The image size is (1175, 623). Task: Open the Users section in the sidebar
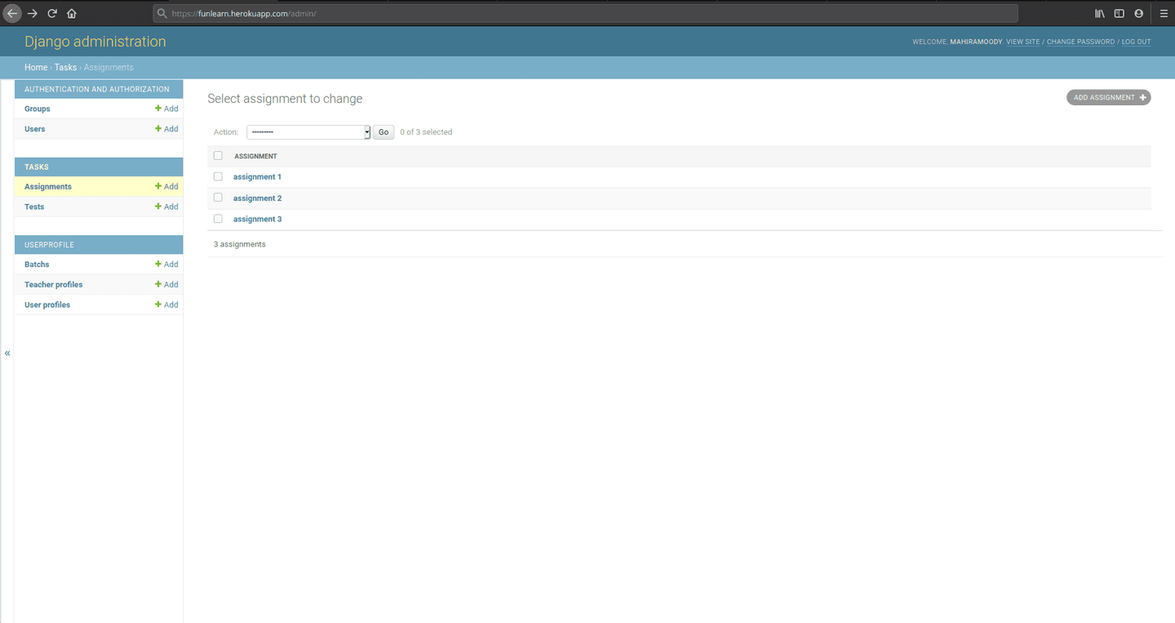[x=35, y=129]
